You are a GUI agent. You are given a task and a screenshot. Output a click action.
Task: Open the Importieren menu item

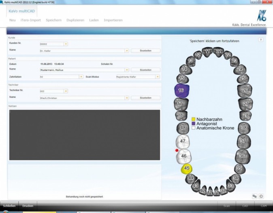(x=113, y=20)
